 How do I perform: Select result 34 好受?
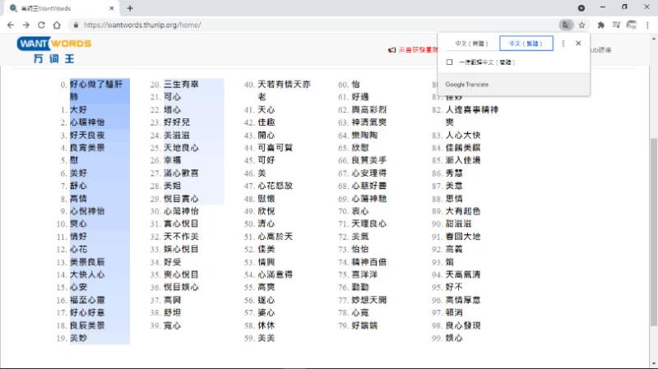click(172, 262)
